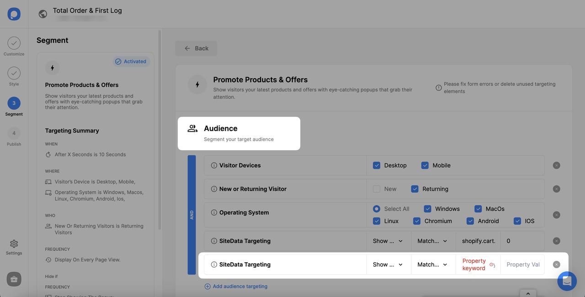Click Total Order & First Log title
The height and width of the screenshot is (297, 585).
coord(87,10)
